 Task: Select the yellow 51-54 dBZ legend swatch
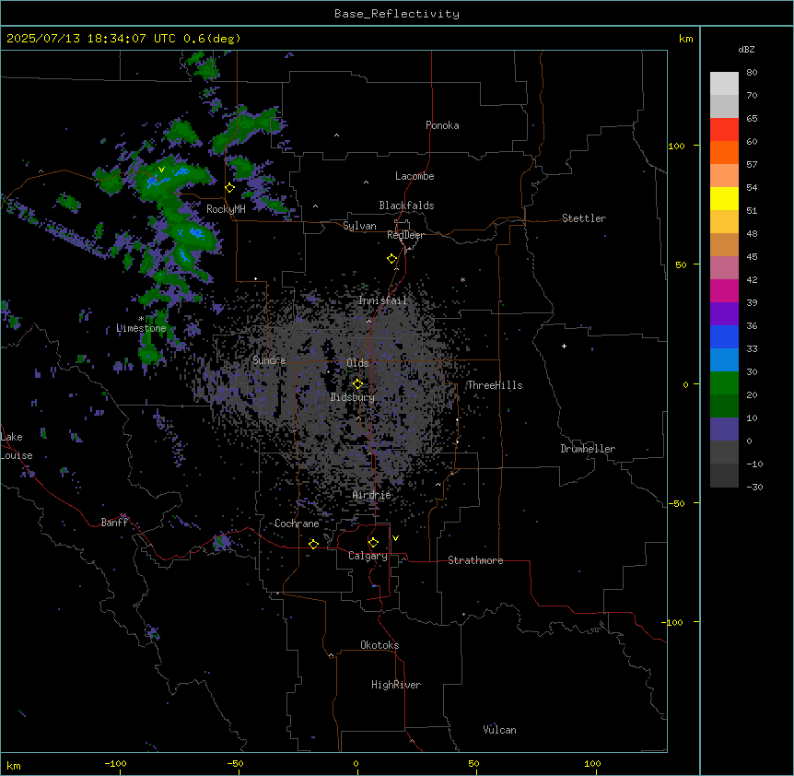tap(724, 198)
